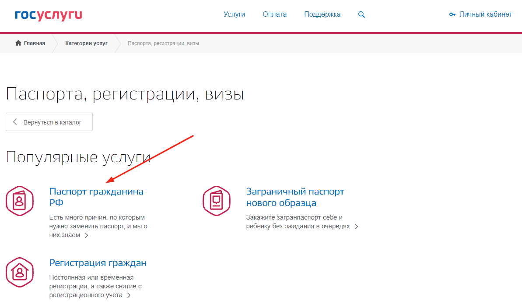522x305 pixels.
Task: Click the key icon beside Личный кабинет
Action: [x=452, y=14]
